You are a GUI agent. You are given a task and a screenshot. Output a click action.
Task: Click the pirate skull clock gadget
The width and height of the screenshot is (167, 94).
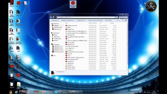pos(151,6)
